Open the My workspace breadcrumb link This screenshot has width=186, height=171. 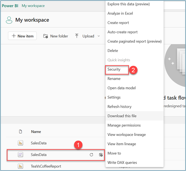[x=33, y=6]
